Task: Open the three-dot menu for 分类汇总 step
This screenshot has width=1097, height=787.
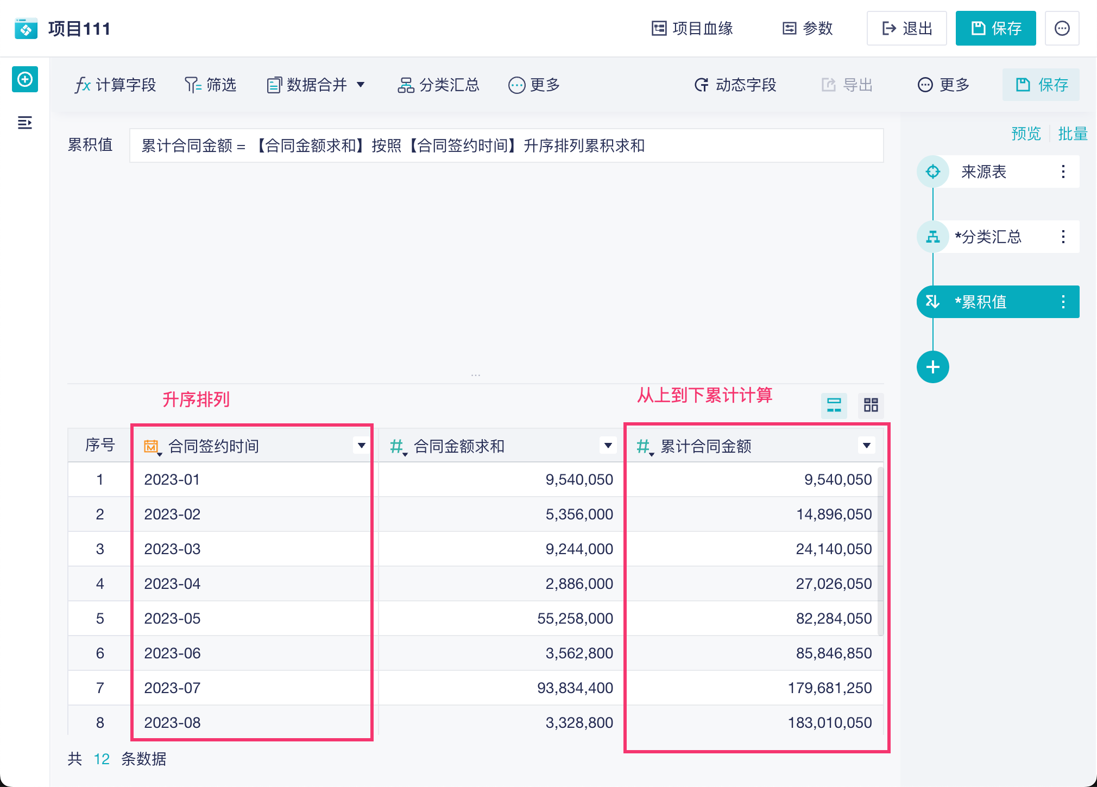Action: (x=1063, y=237)
